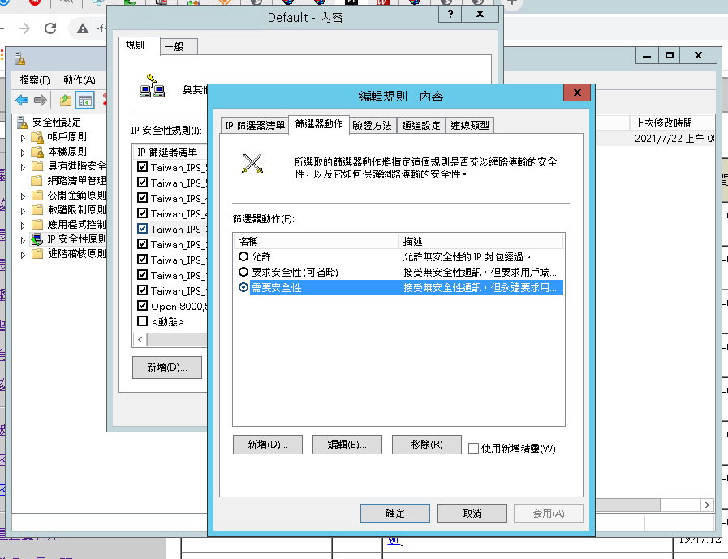Viewport: 728px width, 559px height.
Task: Toggle the show/hide console tree icon
Action: pyautogui.click(x=84, y=100)
